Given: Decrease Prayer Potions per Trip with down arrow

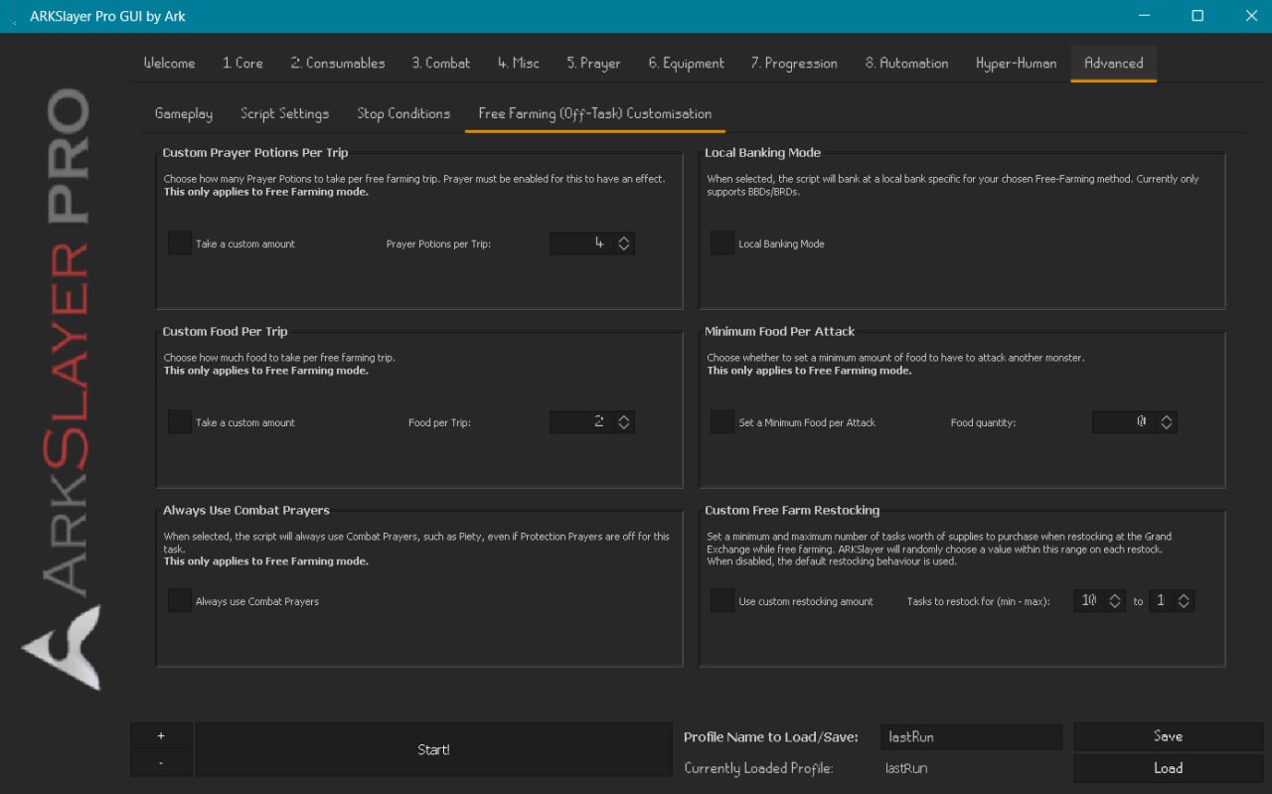Looking at the screenshot, I should 624,248.
